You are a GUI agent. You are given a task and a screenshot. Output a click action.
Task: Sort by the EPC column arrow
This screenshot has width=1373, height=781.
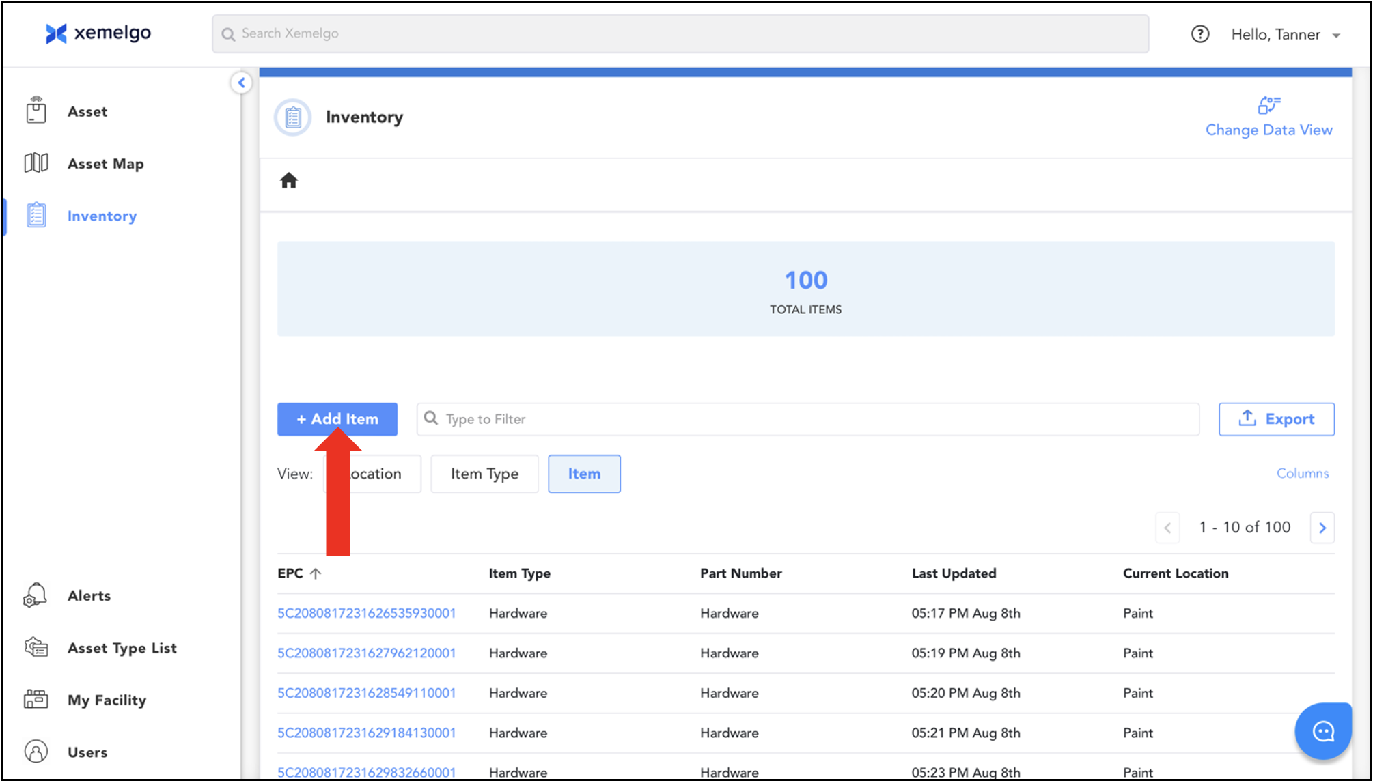click(x=316, y=573)
